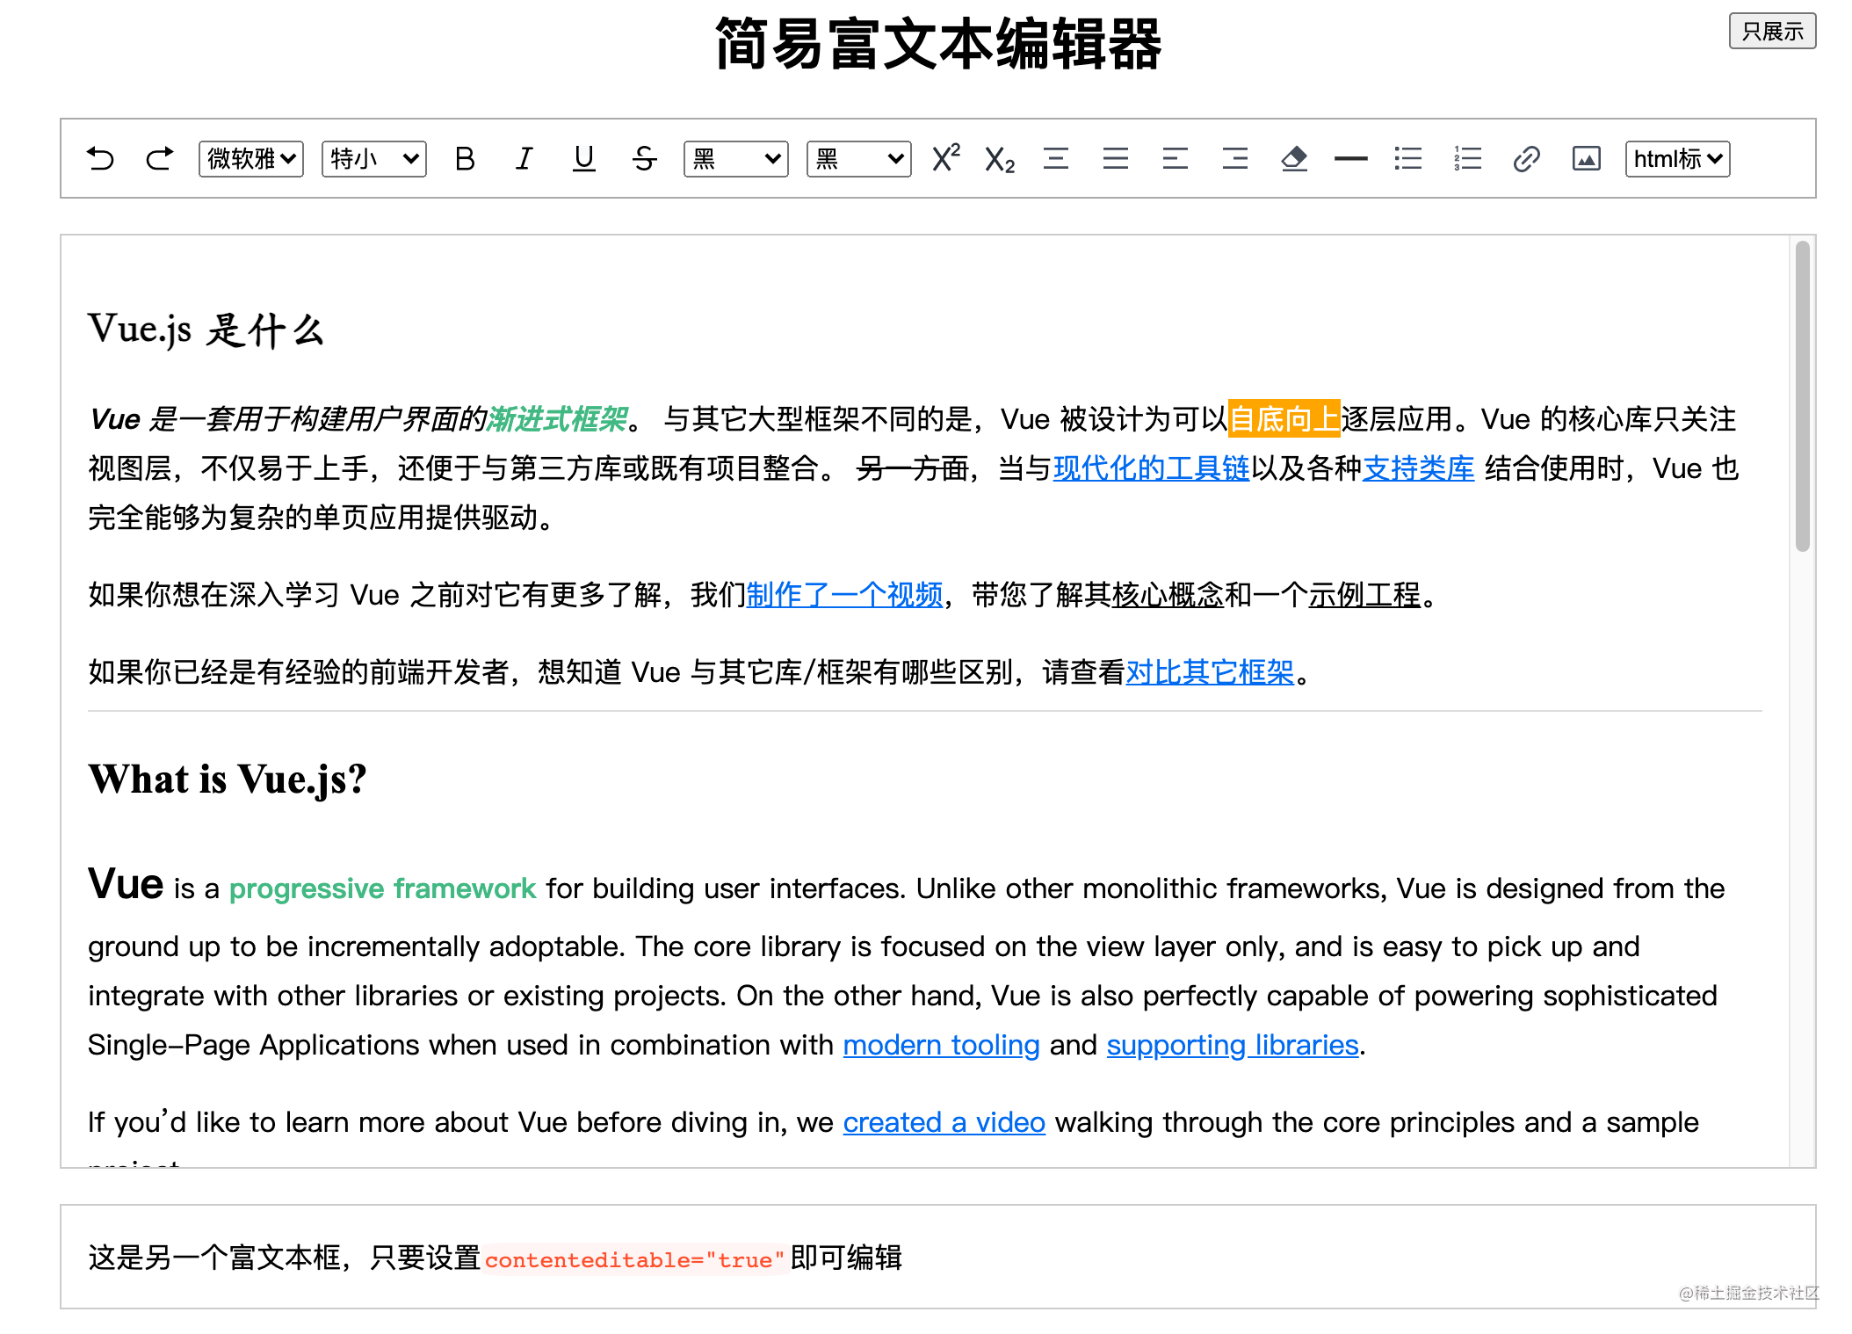Insert a hyperlink
The image size is (1852, 1334).
click(1527, 159)
